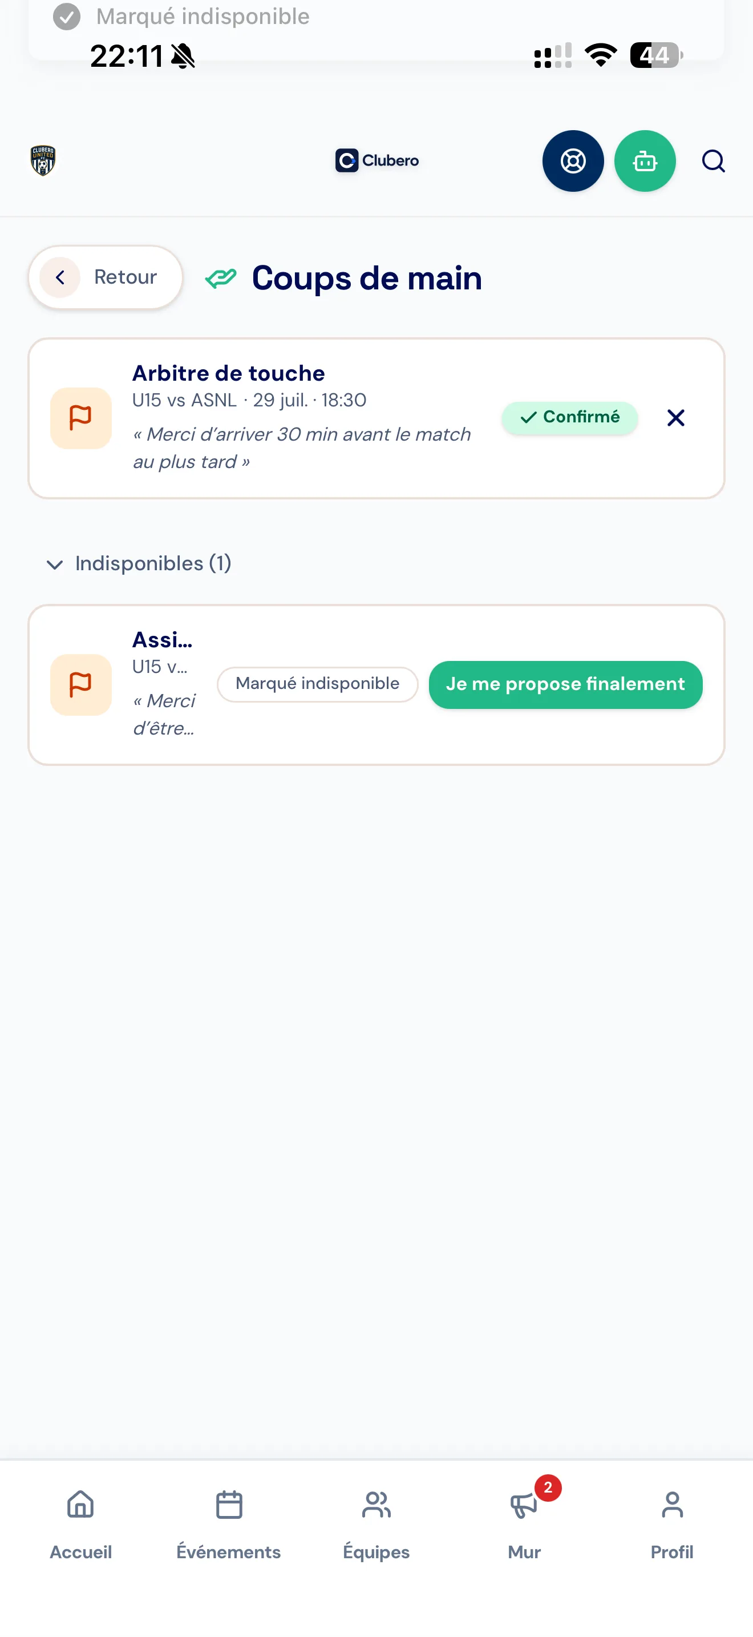This screenshot has height=1637, width=753.
Task: Tap the Marqué indisponible badge
Action: coord(317,684)
